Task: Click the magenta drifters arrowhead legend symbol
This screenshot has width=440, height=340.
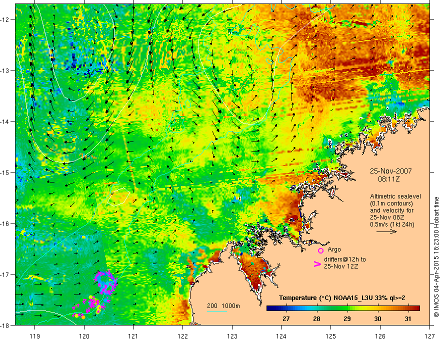Action: [317, 264]
